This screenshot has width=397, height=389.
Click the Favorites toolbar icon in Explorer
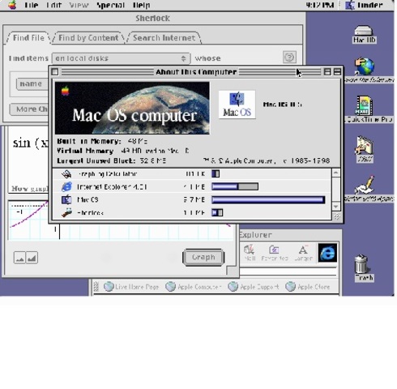click(275, 253)
